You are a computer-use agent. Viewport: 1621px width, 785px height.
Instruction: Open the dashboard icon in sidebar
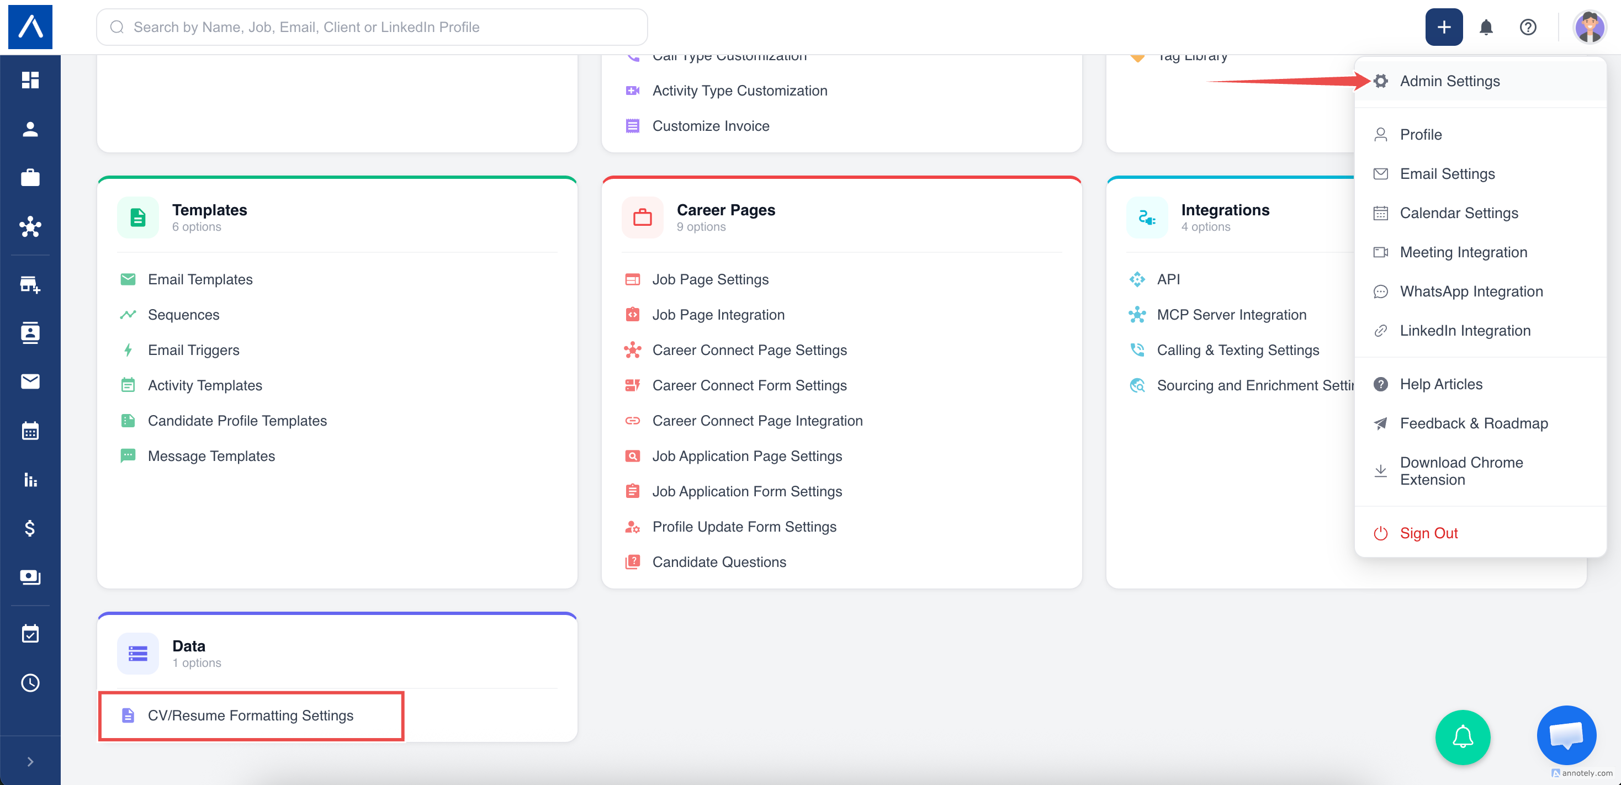(30, 80)
